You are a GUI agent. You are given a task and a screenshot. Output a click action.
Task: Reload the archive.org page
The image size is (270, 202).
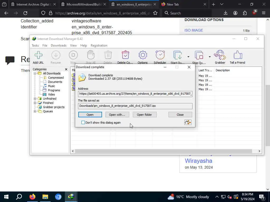[x=25, y=13]
